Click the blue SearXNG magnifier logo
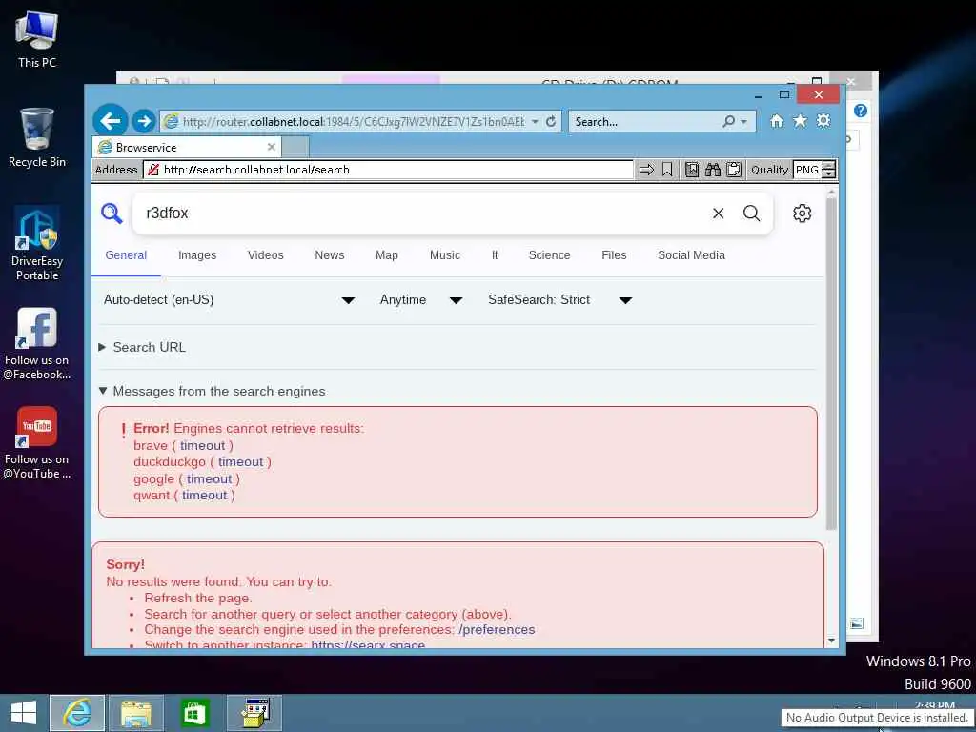Viewport: 976px width, 732px height. pos(112,213)
